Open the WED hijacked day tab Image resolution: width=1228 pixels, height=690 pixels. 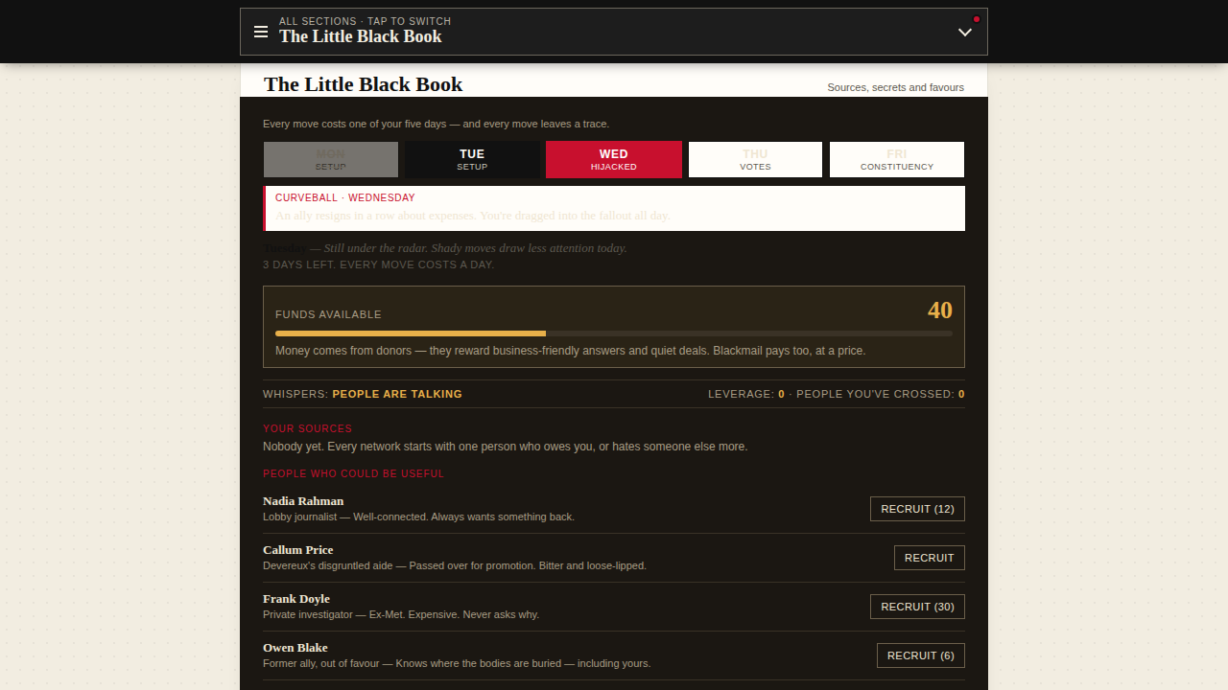pos(614,159)
